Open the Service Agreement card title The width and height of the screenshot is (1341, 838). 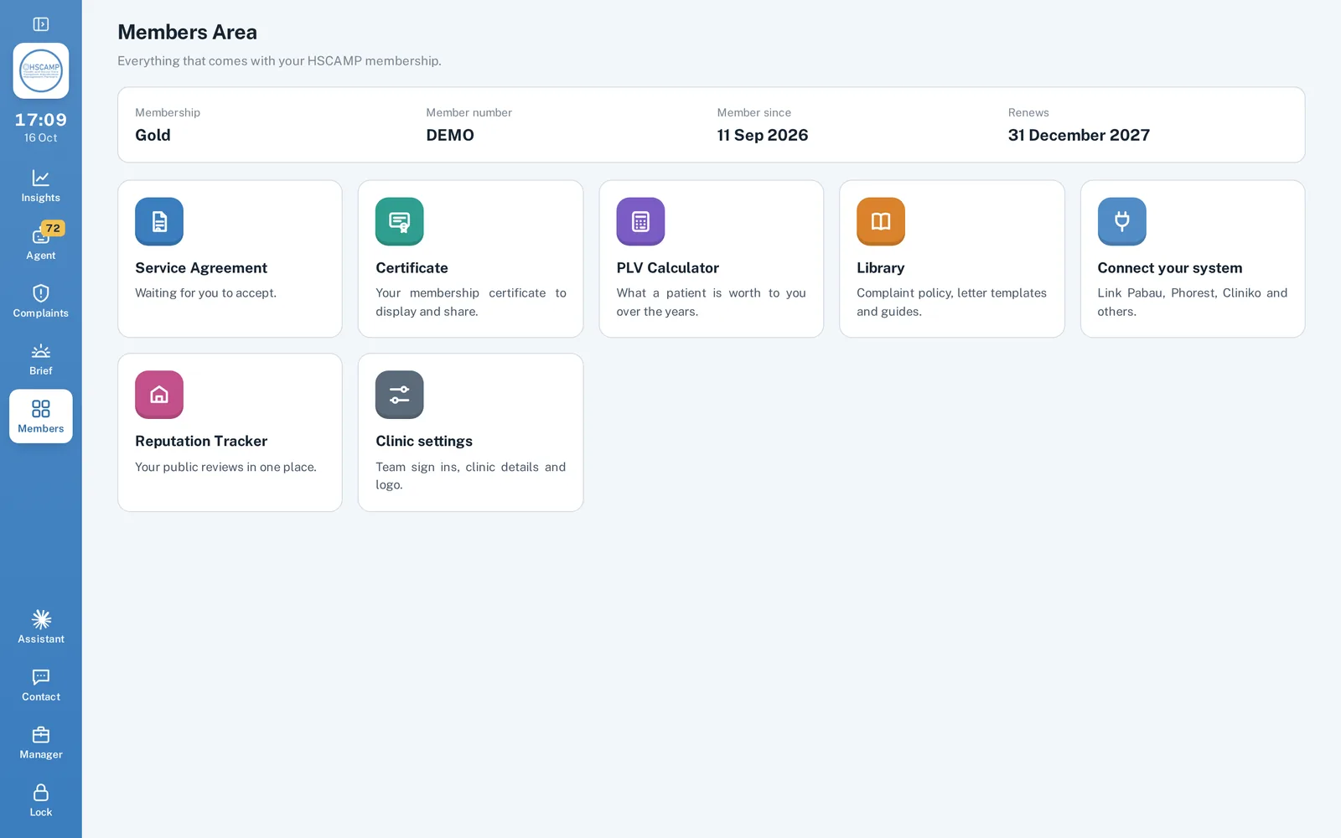201,268
